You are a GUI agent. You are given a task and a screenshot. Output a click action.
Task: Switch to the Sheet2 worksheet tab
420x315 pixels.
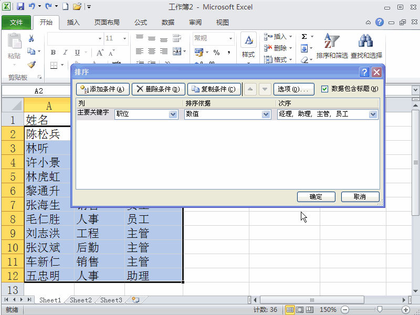click(81, 300)
